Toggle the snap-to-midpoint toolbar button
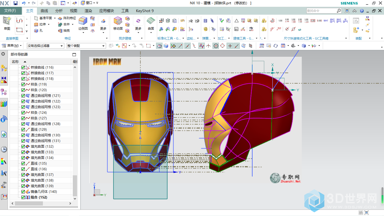Viewport: 384px width, 216px height. 187,46
